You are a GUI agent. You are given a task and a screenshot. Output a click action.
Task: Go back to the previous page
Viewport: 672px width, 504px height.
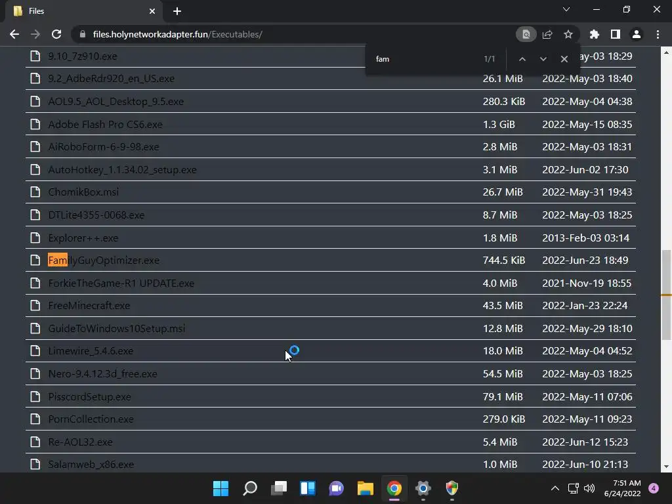(14, 34)
